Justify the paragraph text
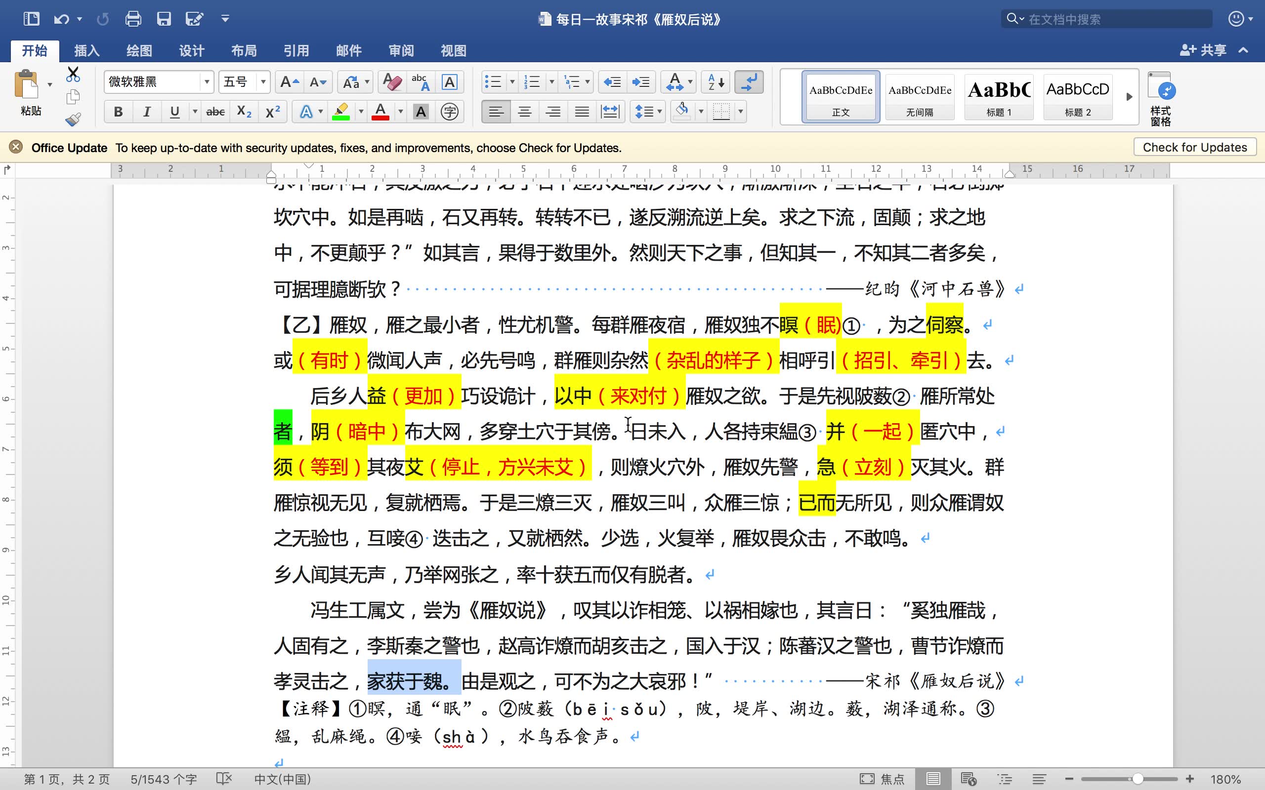This screenshot has height=790, width=1265. point(582,111)
